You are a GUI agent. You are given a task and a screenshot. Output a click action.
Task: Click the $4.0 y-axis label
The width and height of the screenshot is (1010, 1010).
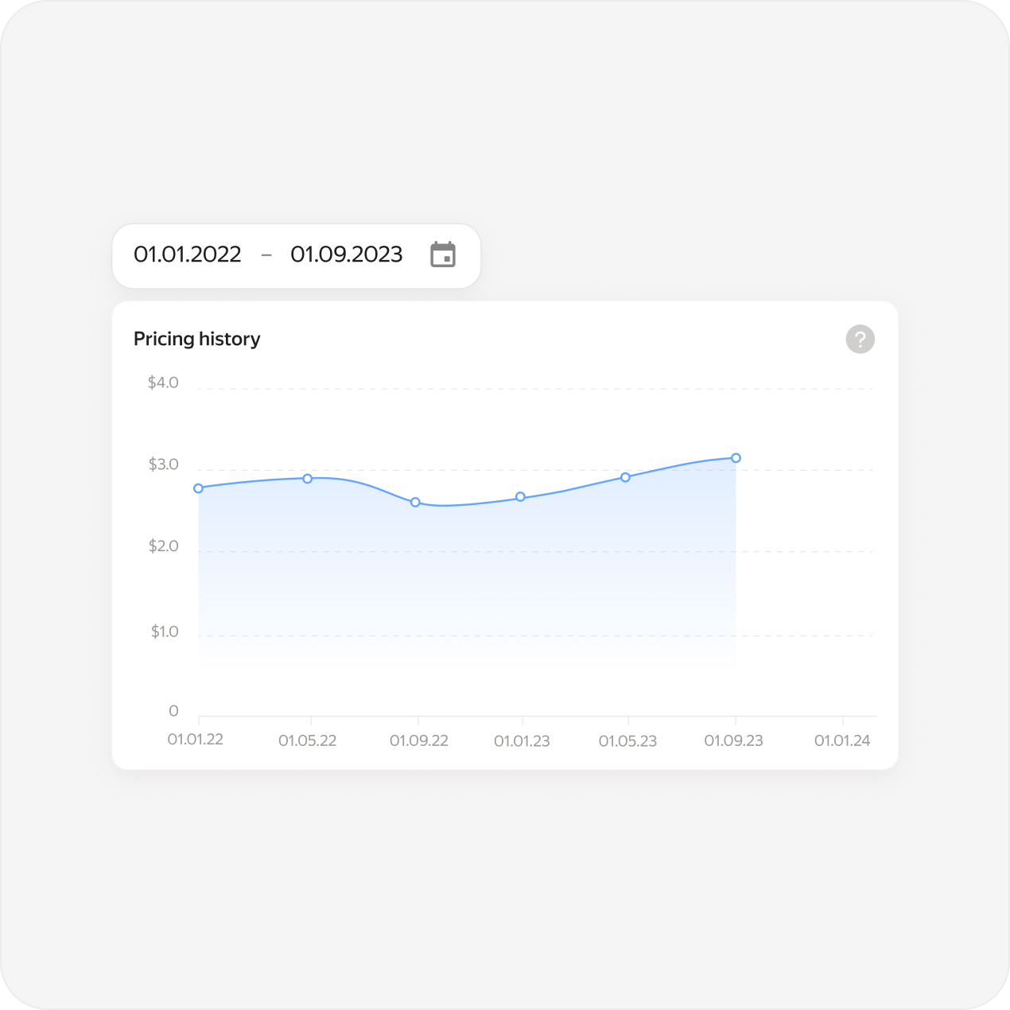163,383
